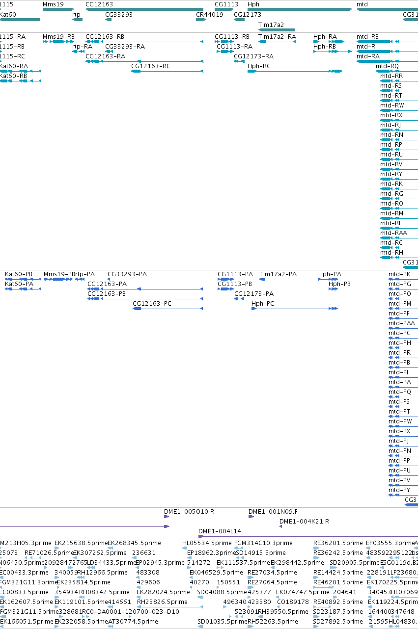Select transcript mtd-RQ
418x629 pixels.
coord(388,66)
